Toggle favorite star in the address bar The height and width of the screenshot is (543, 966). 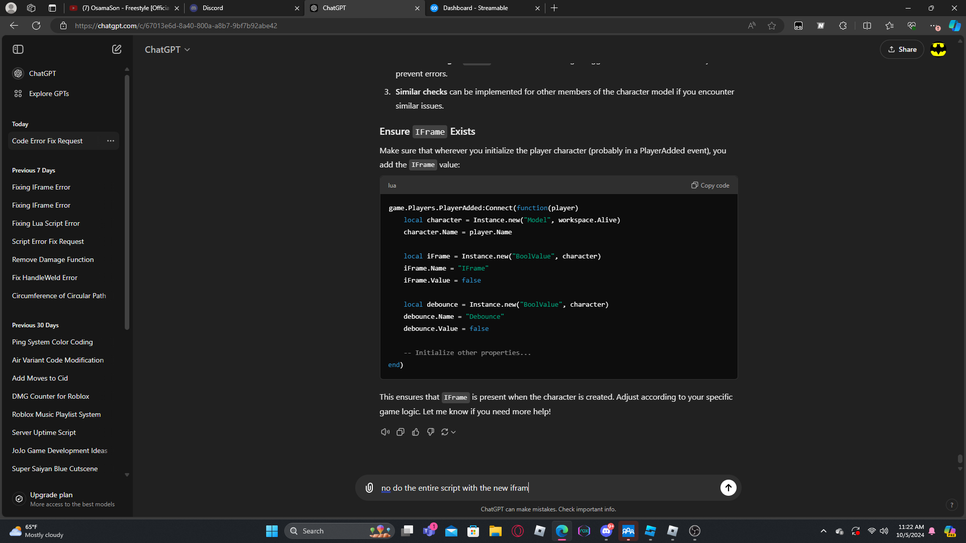[772, 26]
